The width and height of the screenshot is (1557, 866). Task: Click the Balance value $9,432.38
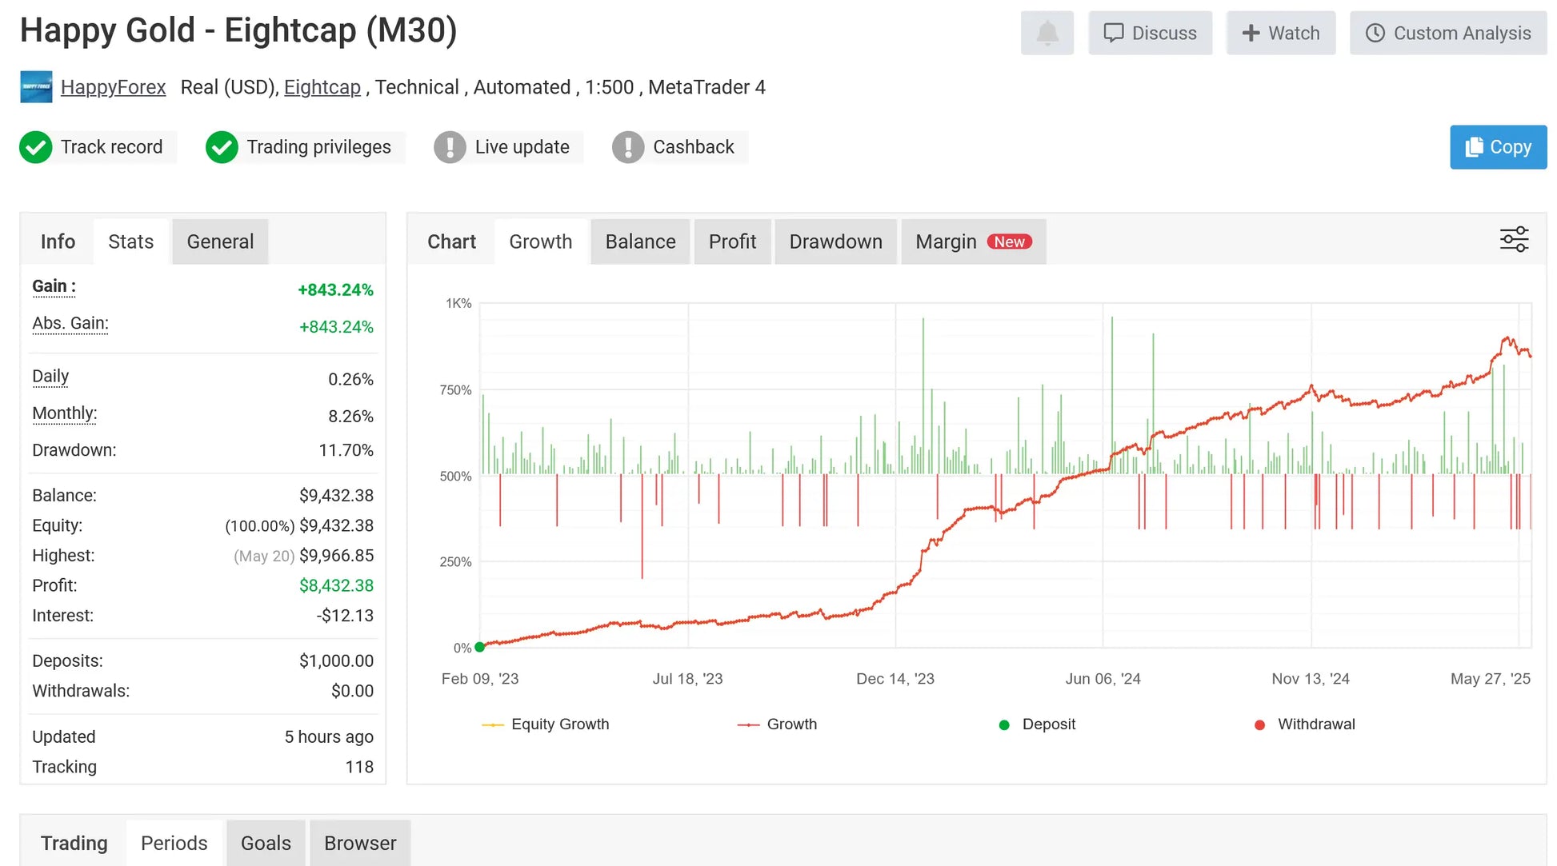coord(336,496)
